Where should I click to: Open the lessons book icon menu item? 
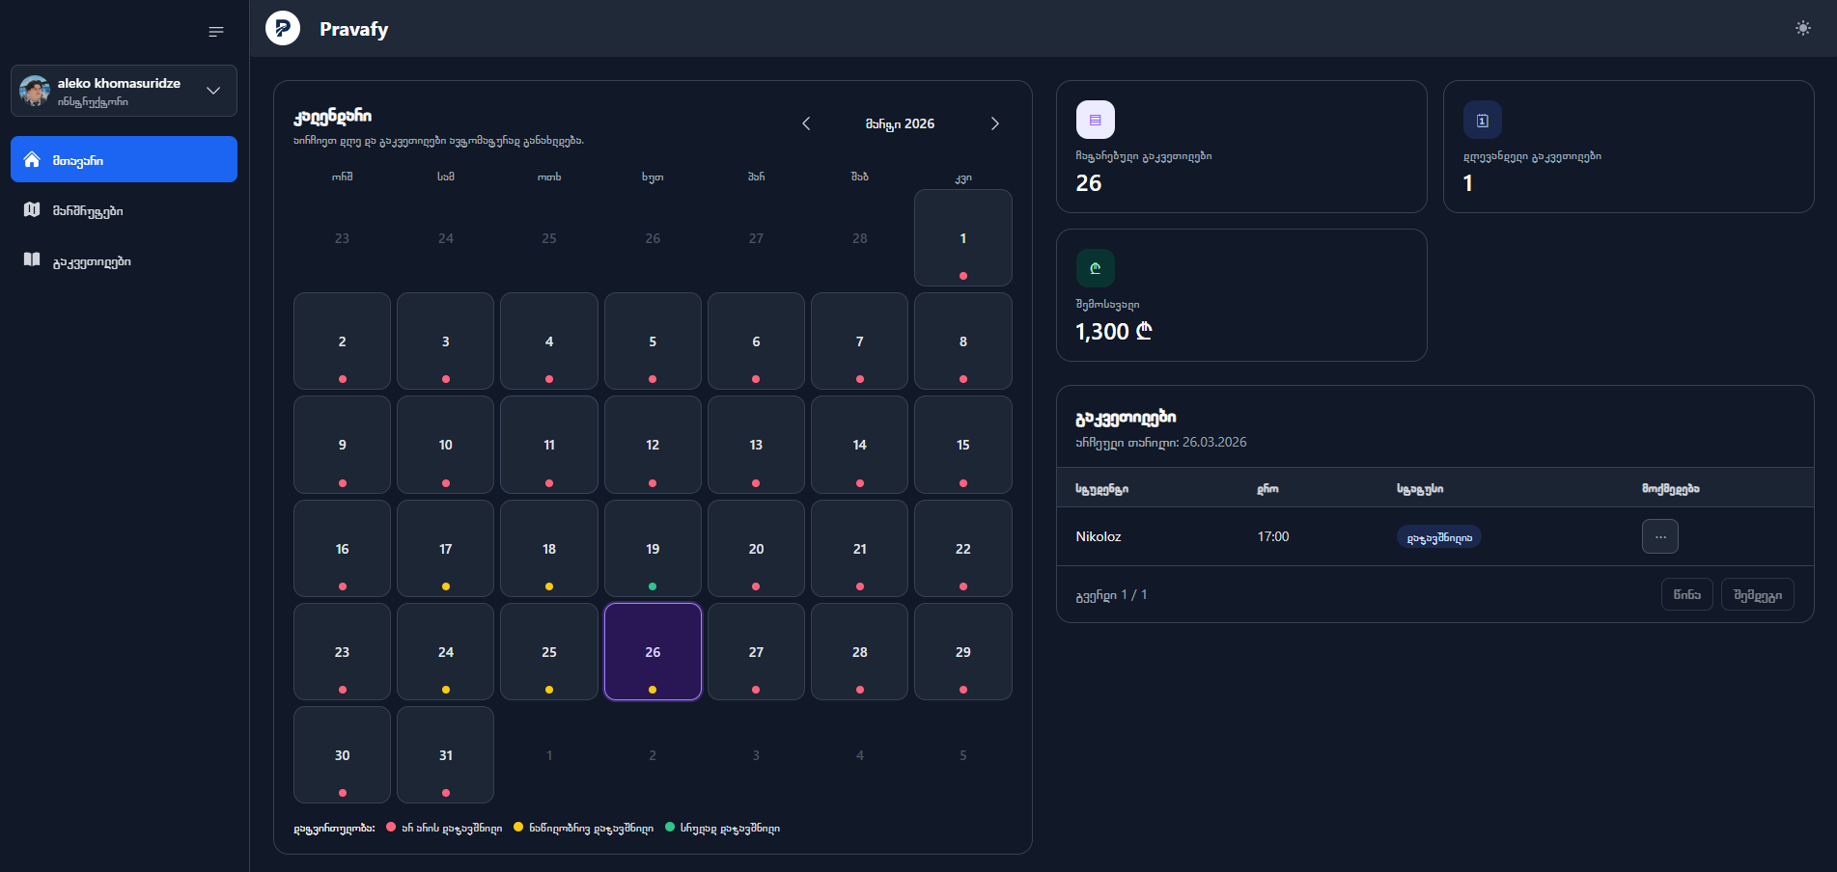(32, 260)
